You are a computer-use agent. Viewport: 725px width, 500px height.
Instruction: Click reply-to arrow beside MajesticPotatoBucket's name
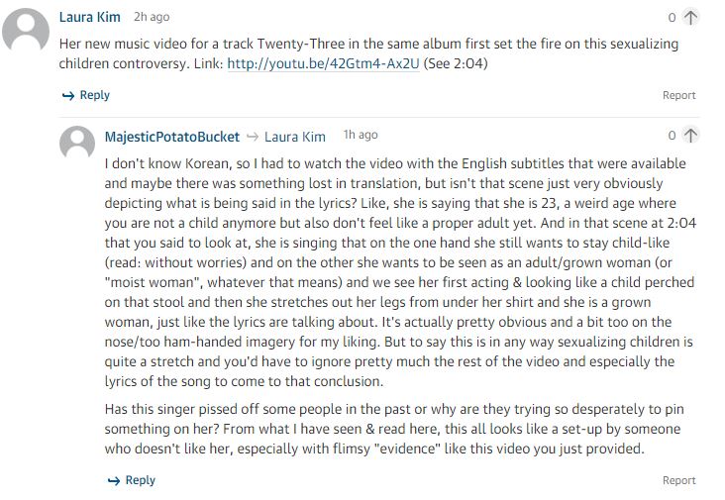[253, 136]
